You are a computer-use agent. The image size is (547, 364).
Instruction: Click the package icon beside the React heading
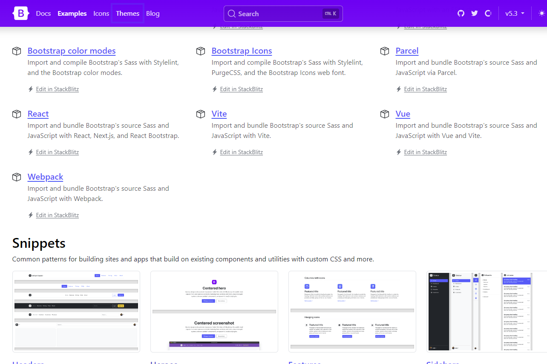pos(17,114)
